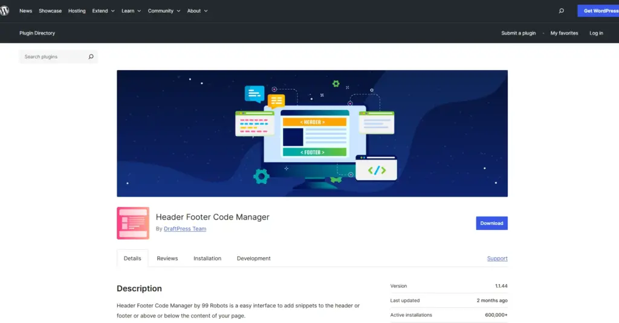The width and height of the screenshot is (619, 323).
Task: Focus the Search plugins input field
Action: (x=53, y=57)
